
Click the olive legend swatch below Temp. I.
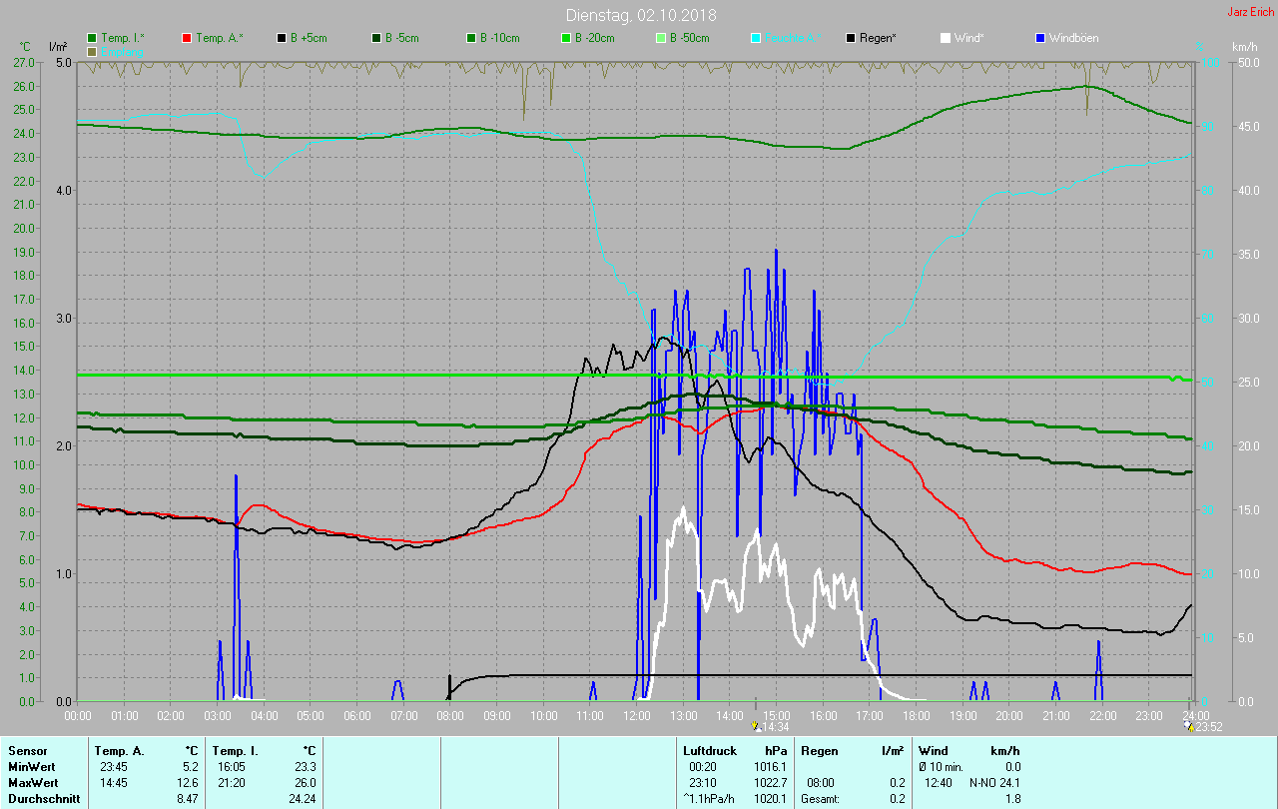pos(93,51)
